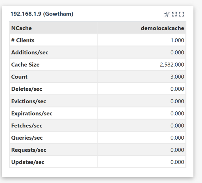
Task: Click the Cache Size value 2,582.000
Action: pyautogui.click(x=172, y=65)
